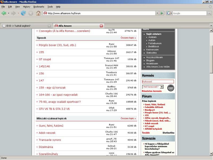Image resolution: width=213 pixels, height=160 pixels.
Task: Open the GTV V6 TB & GTA 3.2 V6 topic
Action: [54, 109]
